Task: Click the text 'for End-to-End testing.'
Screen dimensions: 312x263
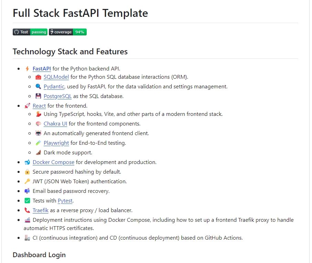Action: (98, 143)
